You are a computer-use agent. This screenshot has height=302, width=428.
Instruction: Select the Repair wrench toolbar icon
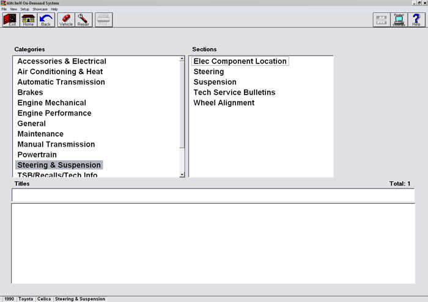(x=84, y=20)
